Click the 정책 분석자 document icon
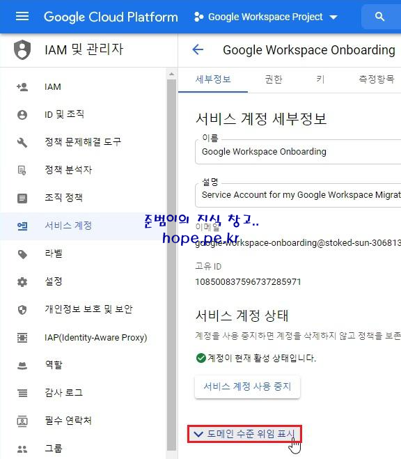 coord(22,170)
